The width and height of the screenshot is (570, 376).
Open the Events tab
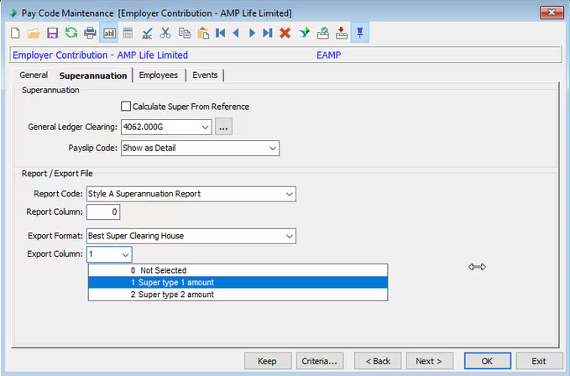(x=205, y=76)
